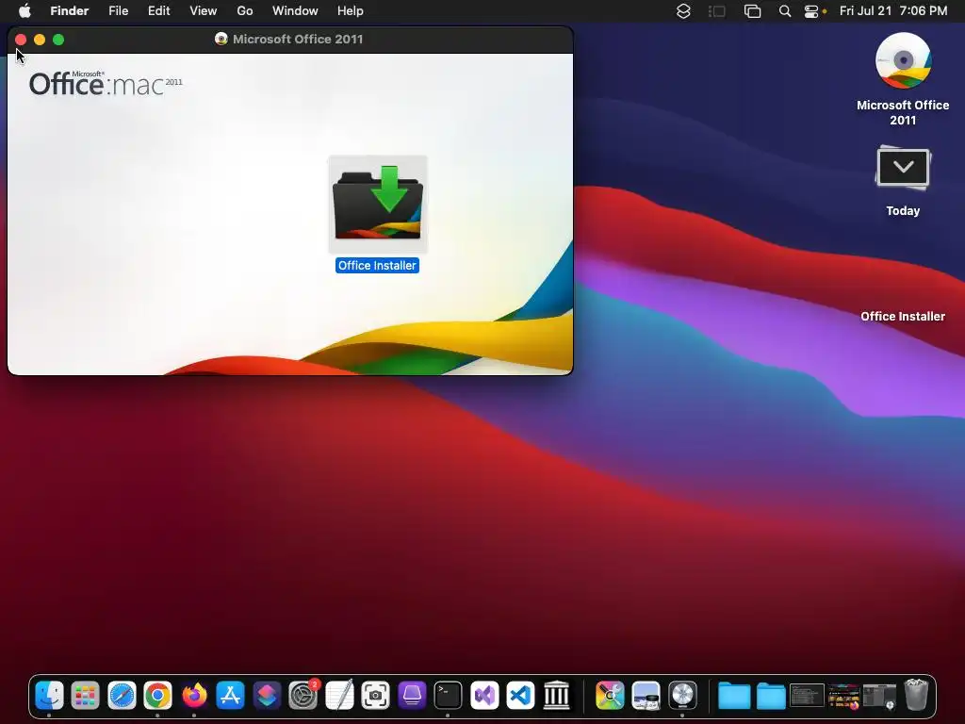Open the App Store from the Dock
The height and width of the screenshot is (724, 965).
(x=230, y=696)
